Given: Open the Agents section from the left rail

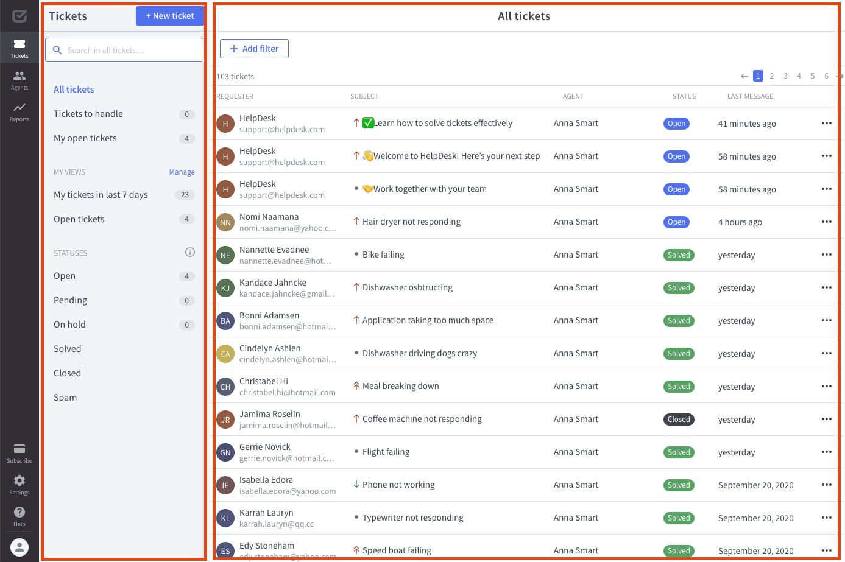Looking at the screenshot, I should click(19, 77).
